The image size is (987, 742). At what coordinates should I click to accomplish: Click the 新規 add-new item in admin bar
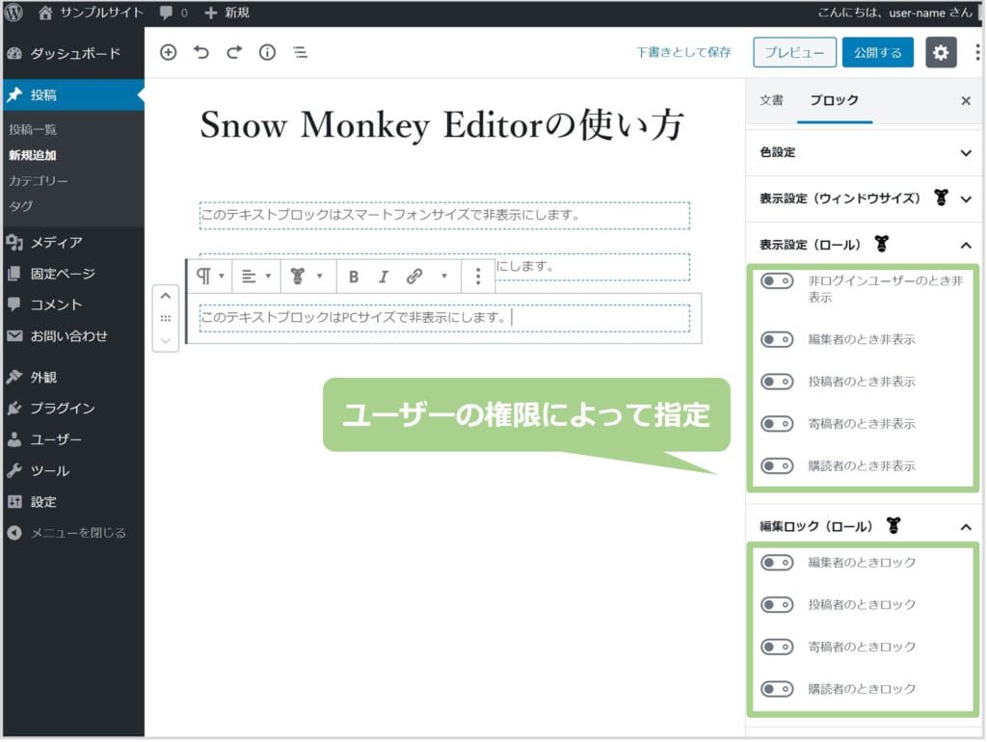pyautogui.click(x=227, y=13)
